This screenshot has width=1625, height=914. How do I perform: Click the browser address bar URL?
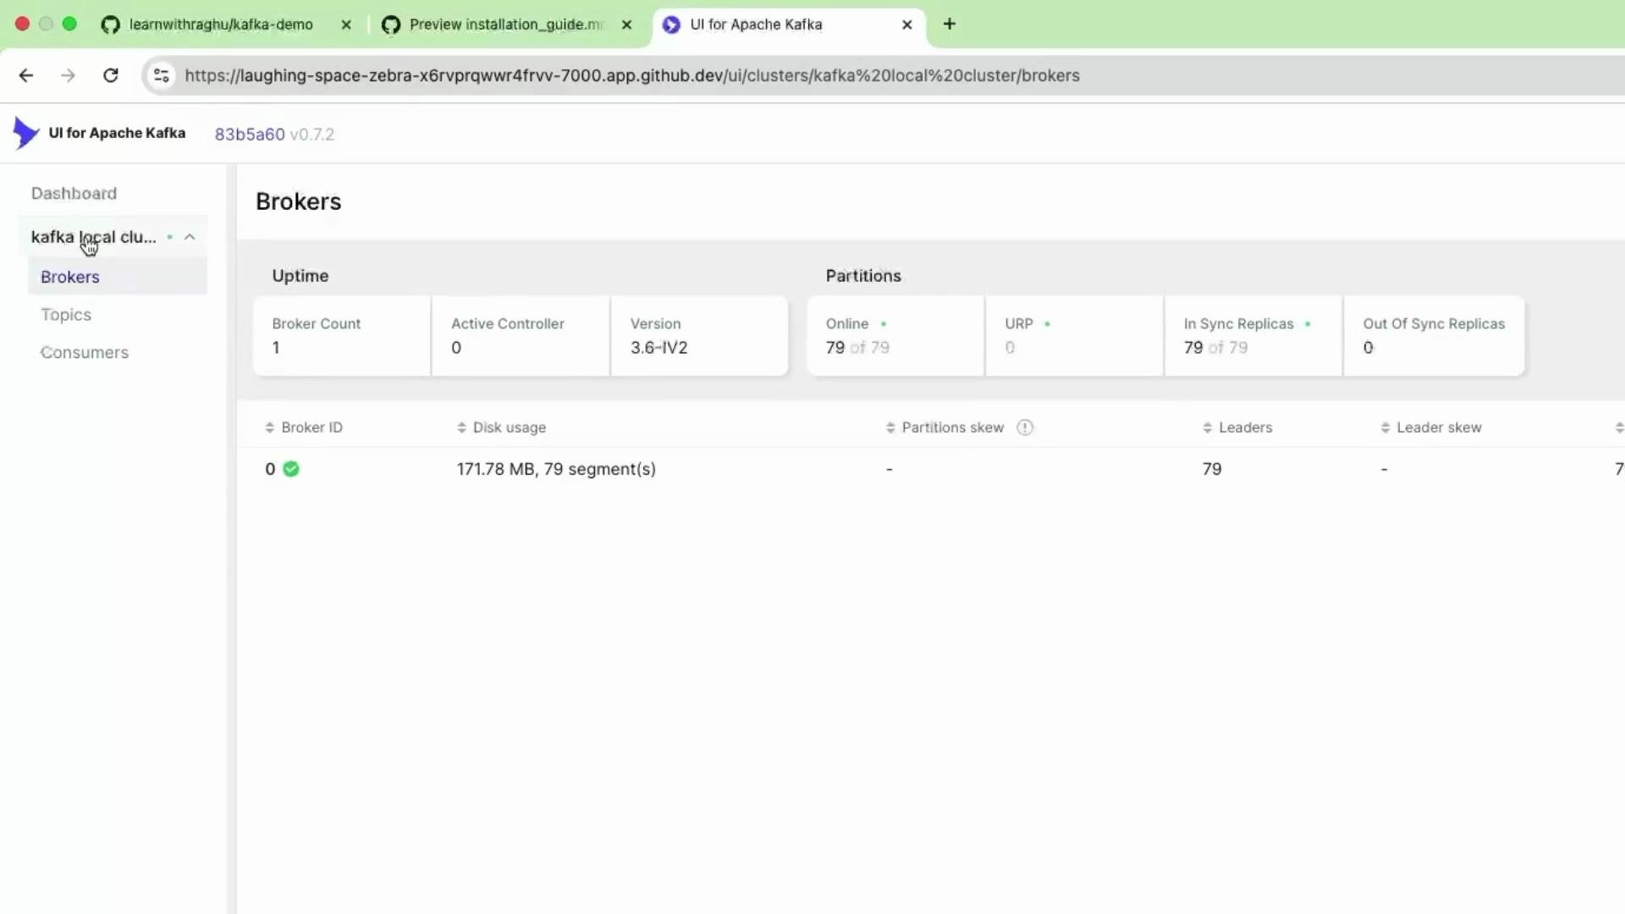pos(632,75)
